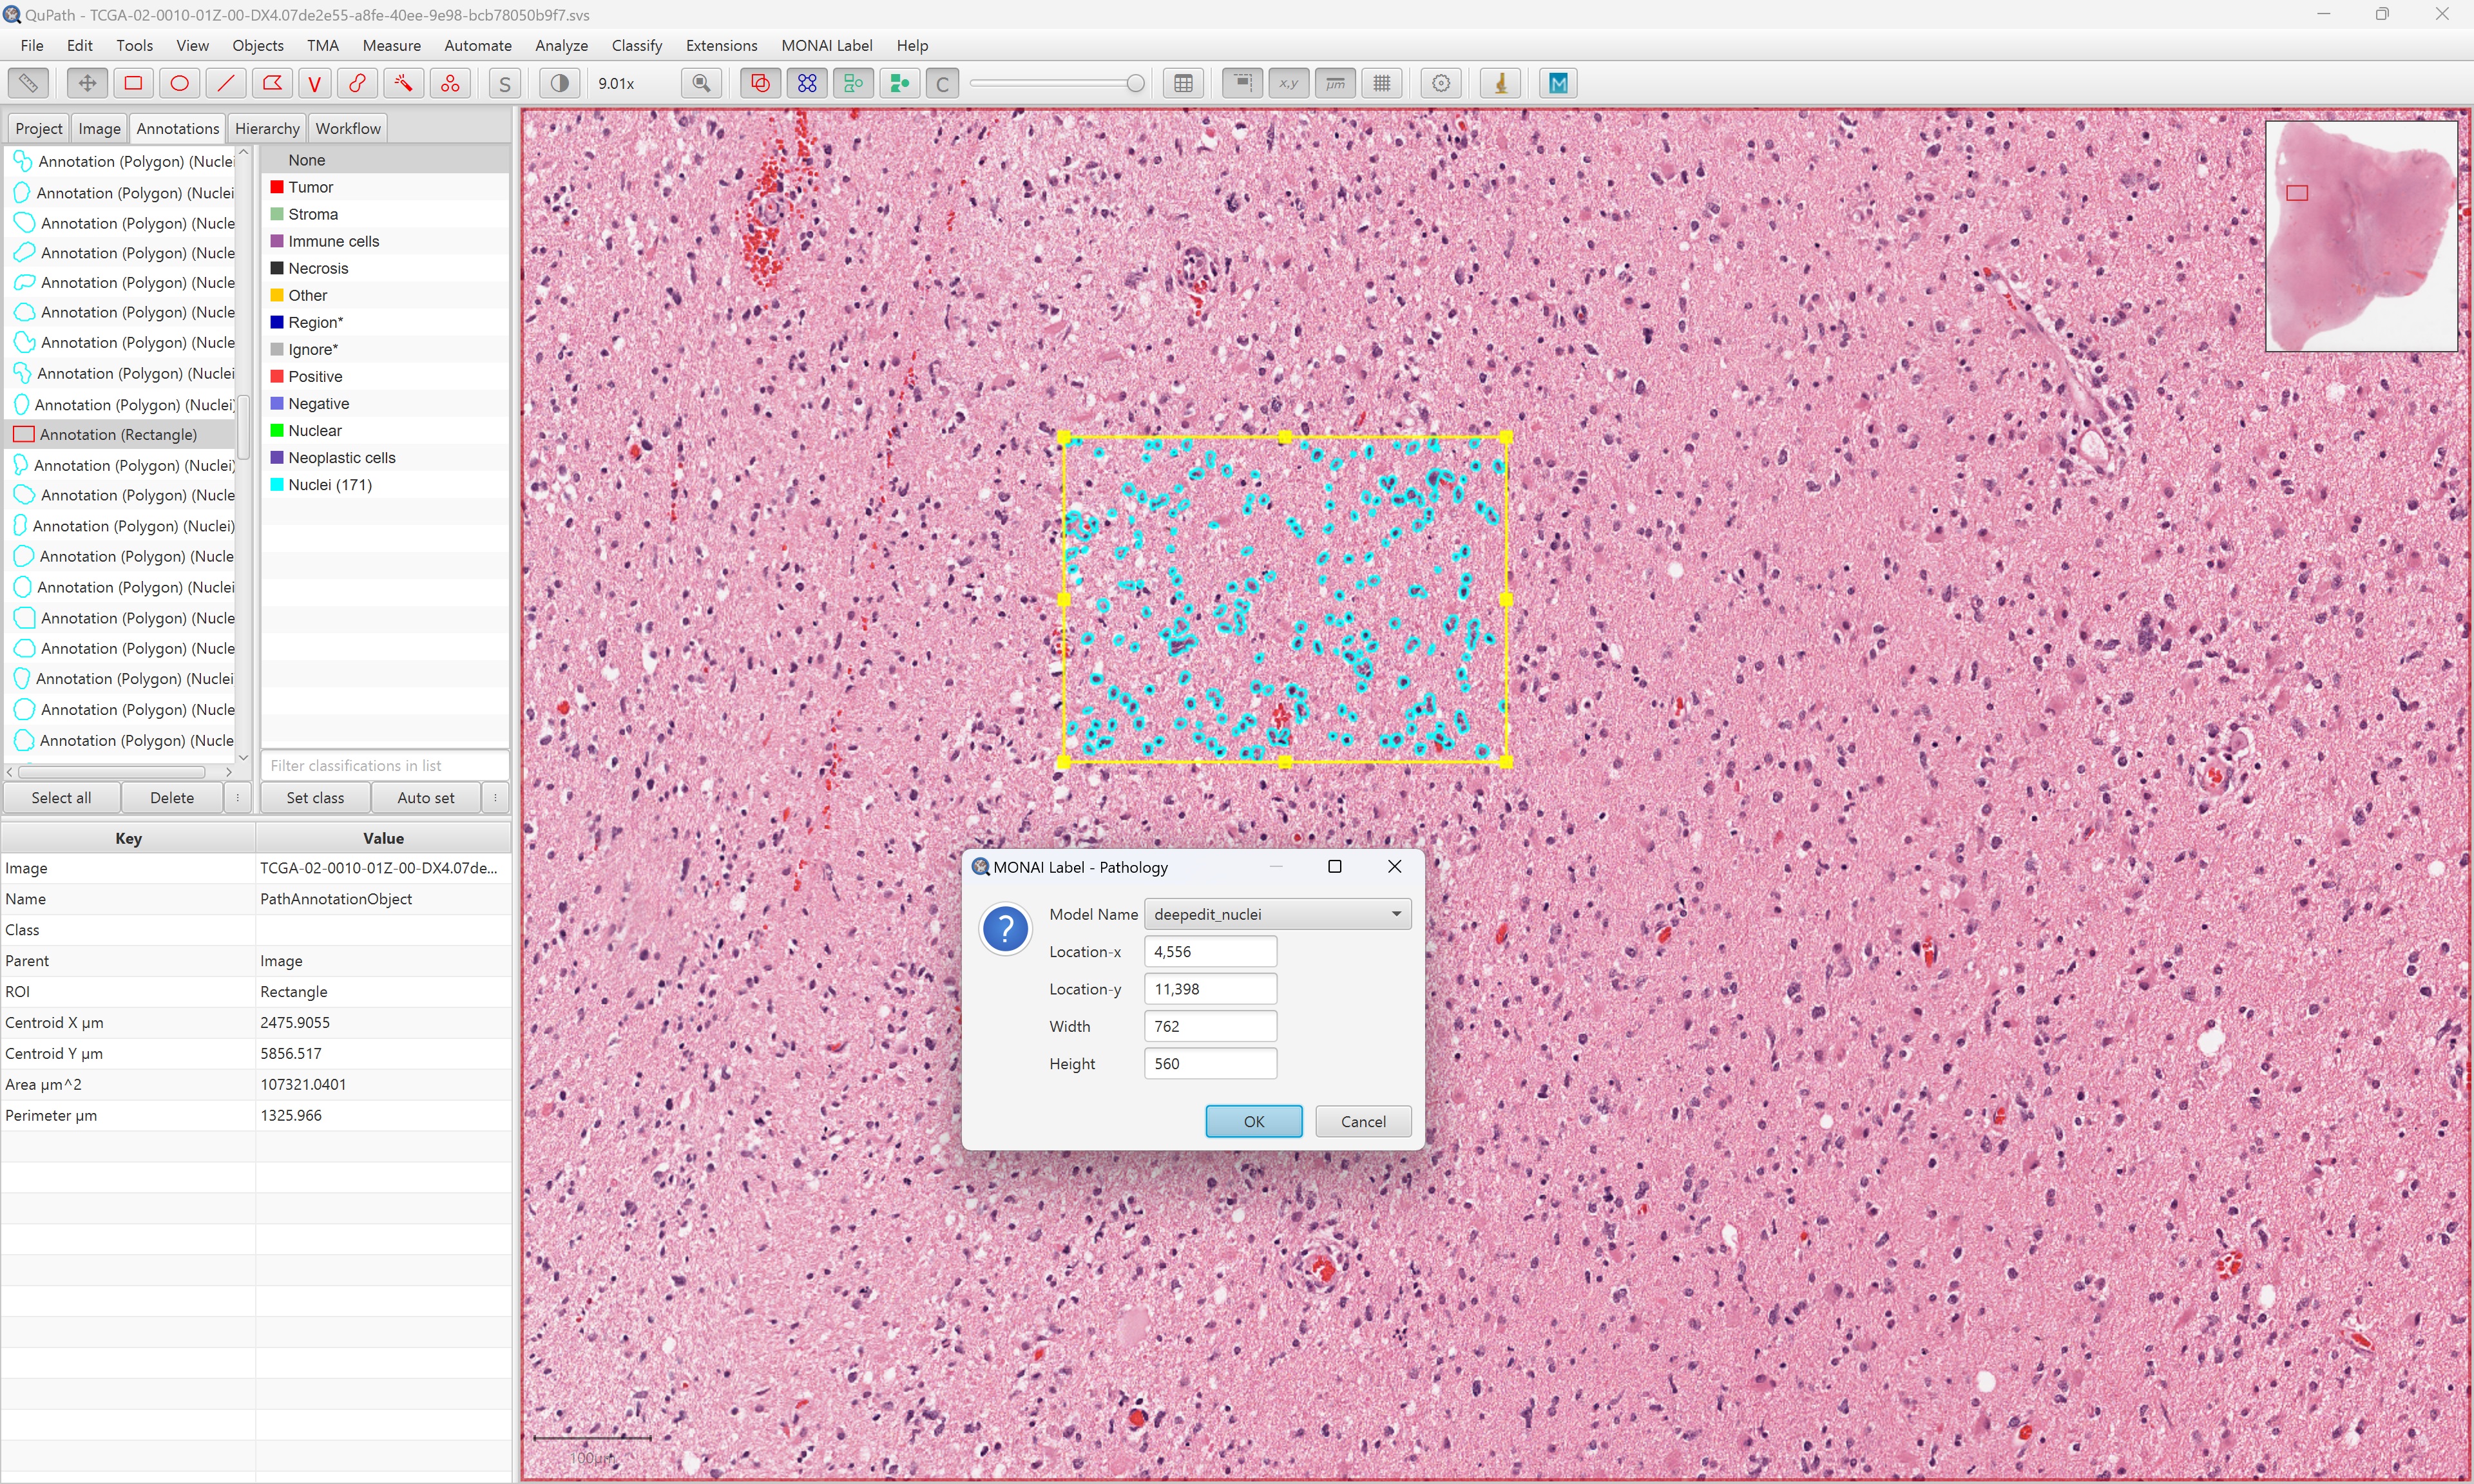Toggle fill detections display
2474x1484 pixels.
pos(899,83)
